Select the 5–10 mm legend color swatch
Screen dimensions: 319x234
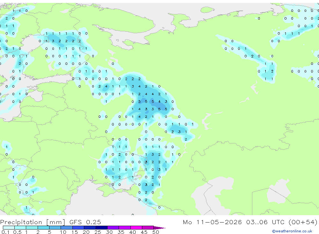55,228
